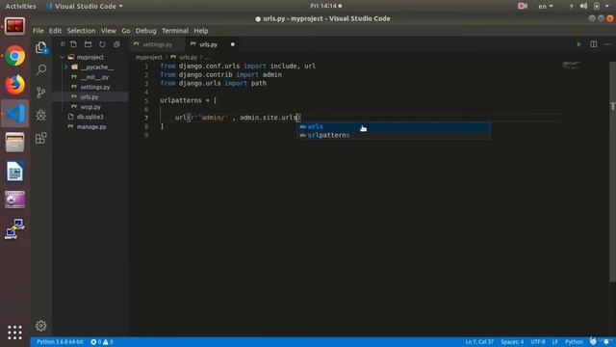Screen dimensions: 616x347
Task: Open the File menu
Action: point(38,31)
